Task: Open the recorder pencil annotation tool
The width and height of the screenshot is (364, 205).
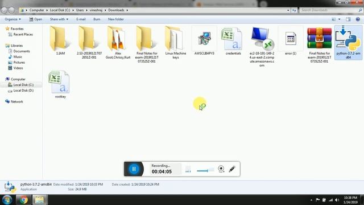Action: pos(232,169)
